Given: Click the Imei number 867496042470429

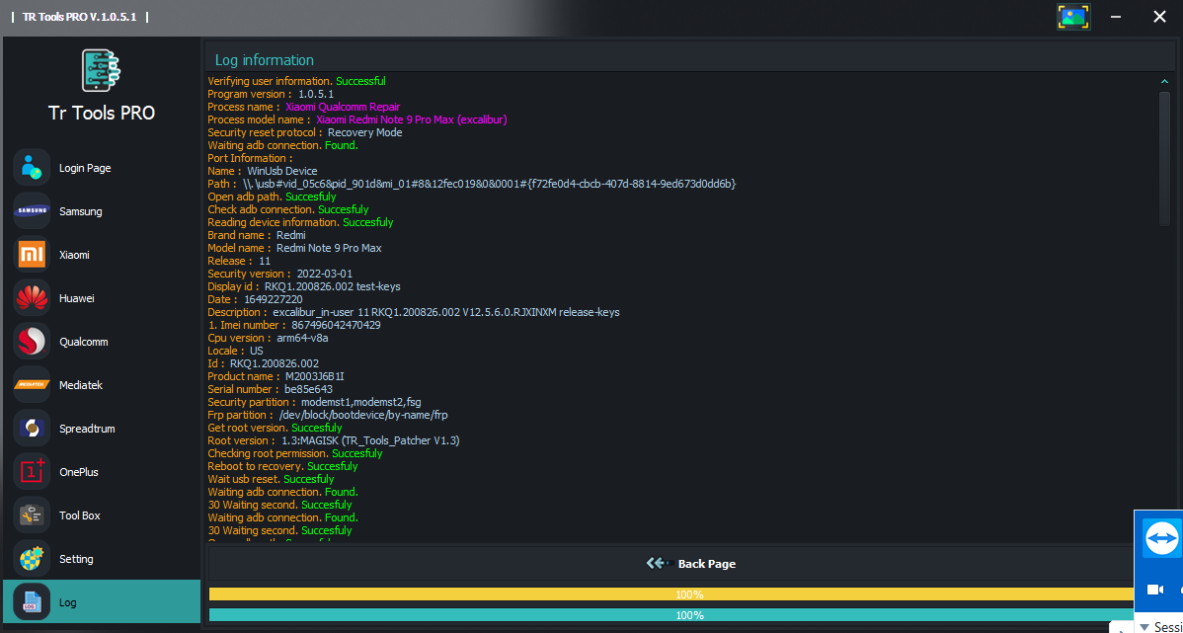Looking at the screenshot, I should pos(338,325).
